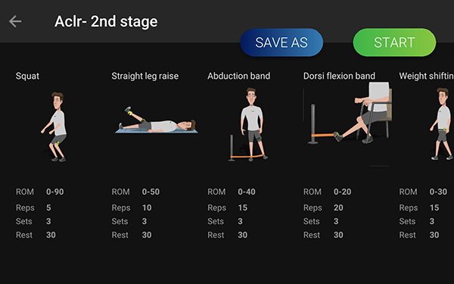The image size is (454, 284).
Task: Change Abduction band Reps value 15
Action: 242,208
